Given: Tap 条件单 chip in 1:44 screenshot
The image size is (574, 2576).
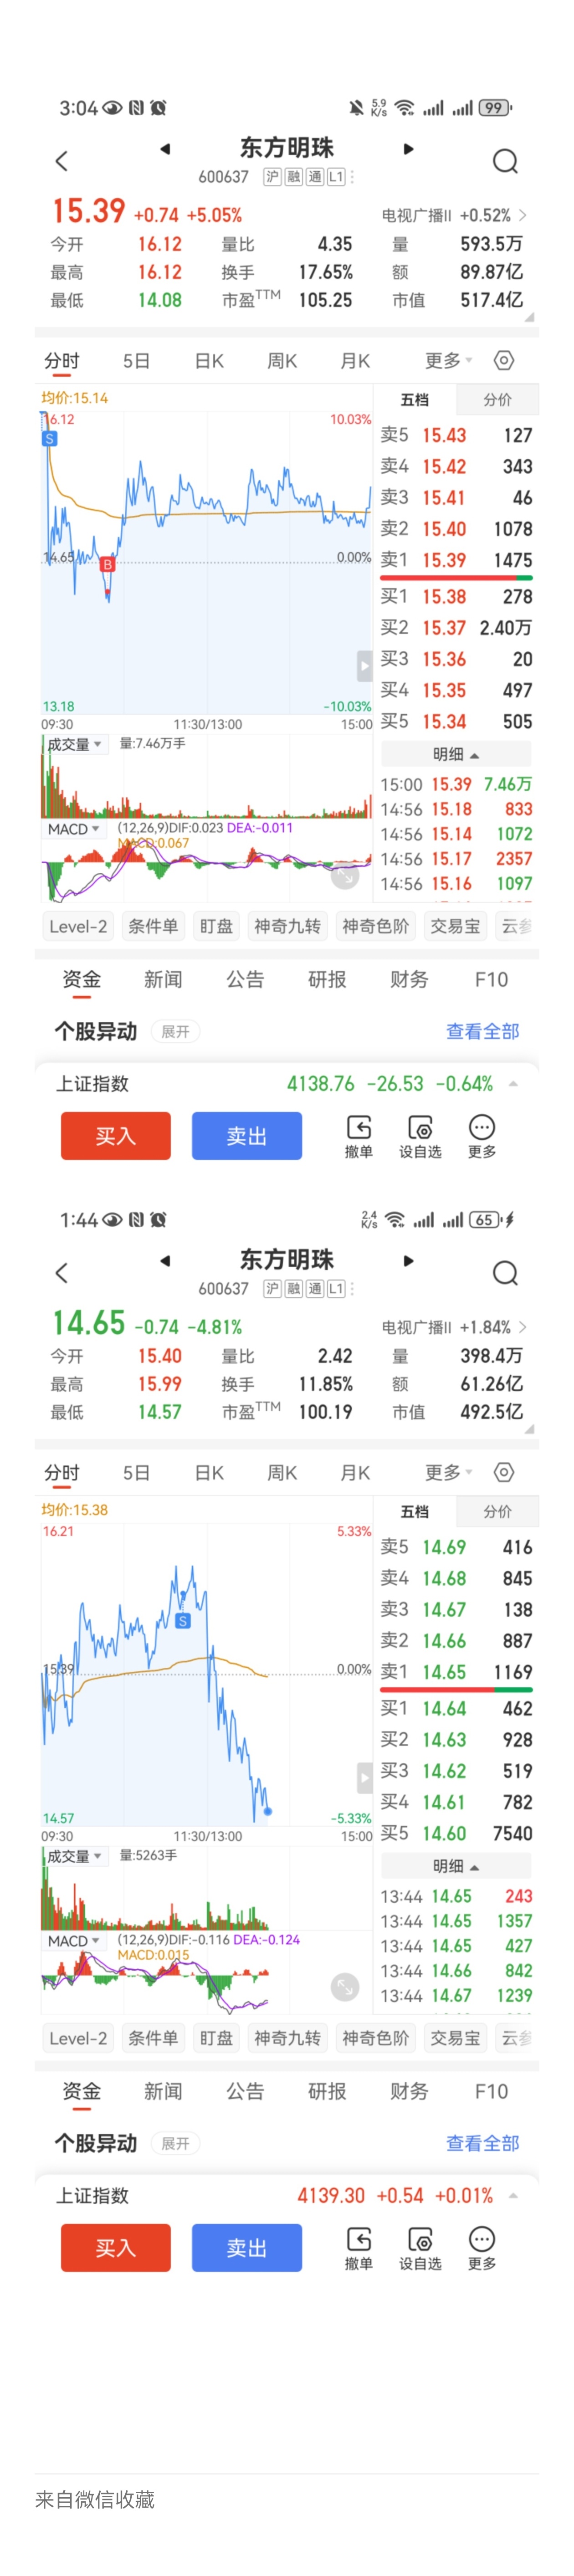Looking at the screenshot, I should coord(153,2038).
